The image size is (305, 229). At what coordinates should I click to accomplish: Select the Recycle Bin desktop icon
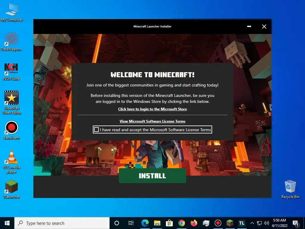click(x=290, y=189)
